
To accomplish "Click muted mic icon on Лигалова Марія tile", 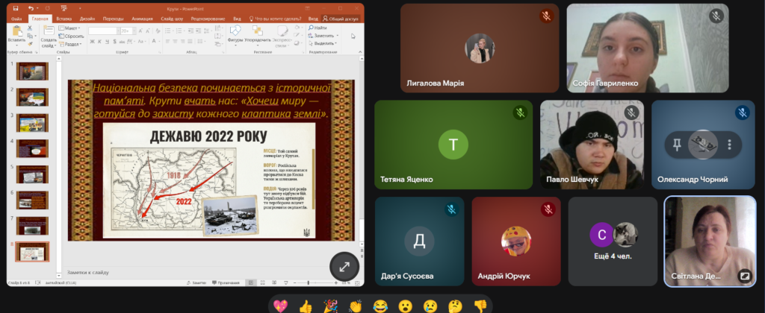I will 546,16.
